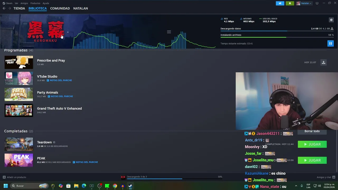Open Grand Theft Auto V Enhanced thumbnail
The image size is (338, 190).
point(19,110)
